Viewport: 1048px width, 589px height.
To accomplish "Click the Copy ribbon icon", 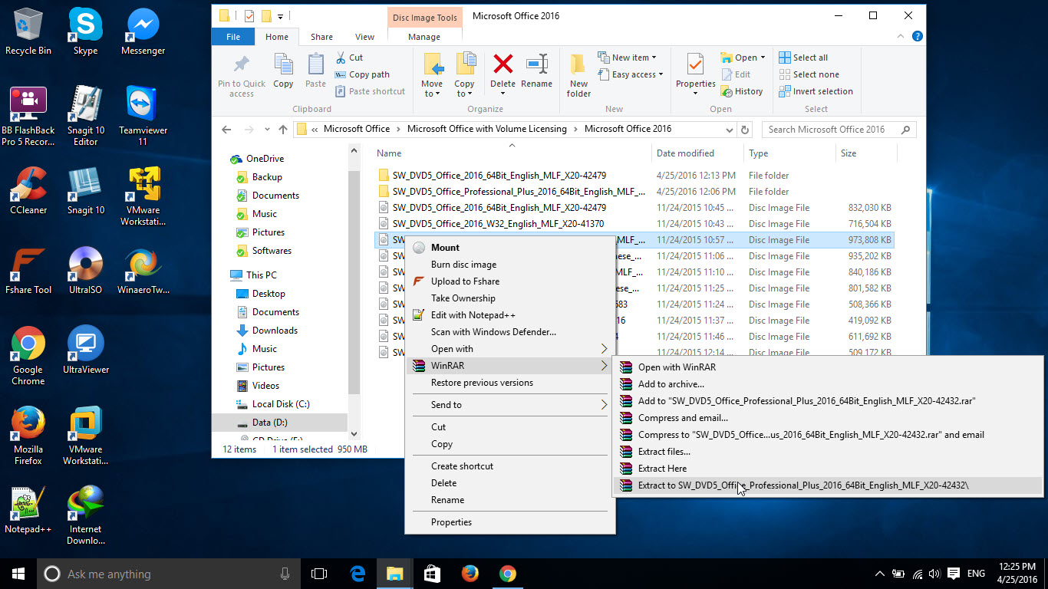I will point(283,64).
